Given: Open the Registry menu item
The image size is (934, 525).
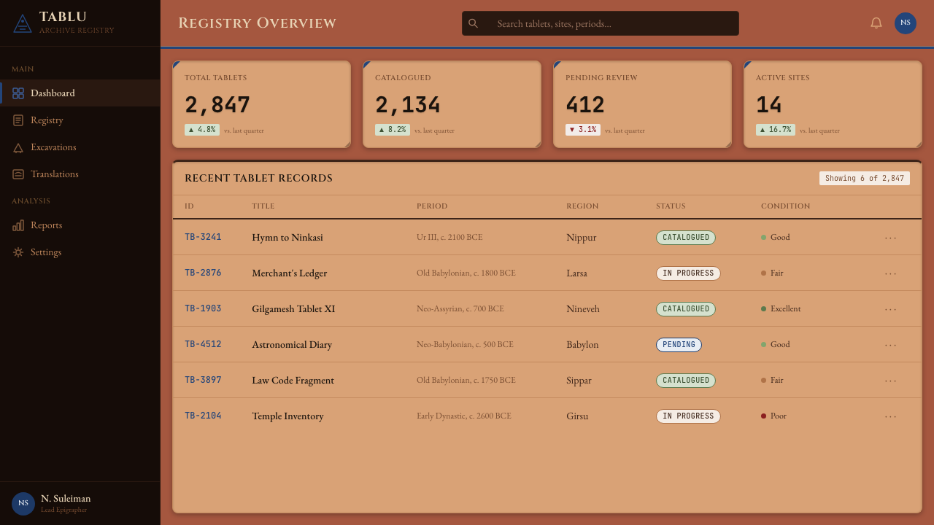Looking at the screenshot, I should pyautogui.click(x=80, y=120).
